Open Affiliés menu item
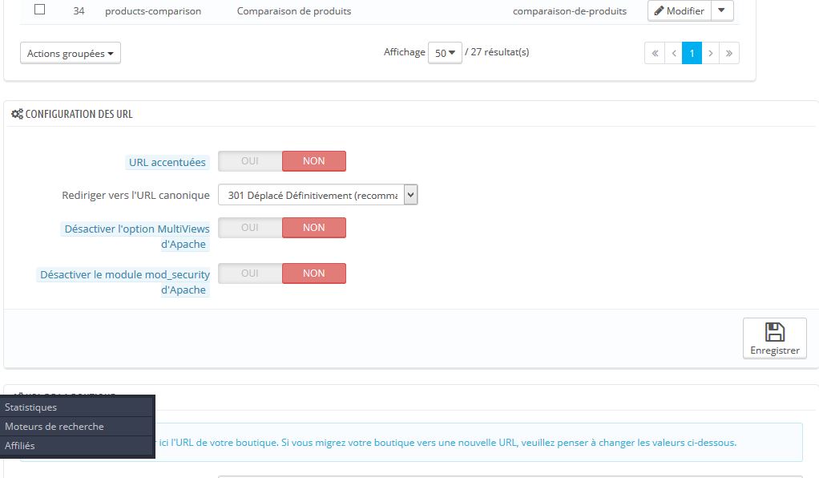 [77, 446]
